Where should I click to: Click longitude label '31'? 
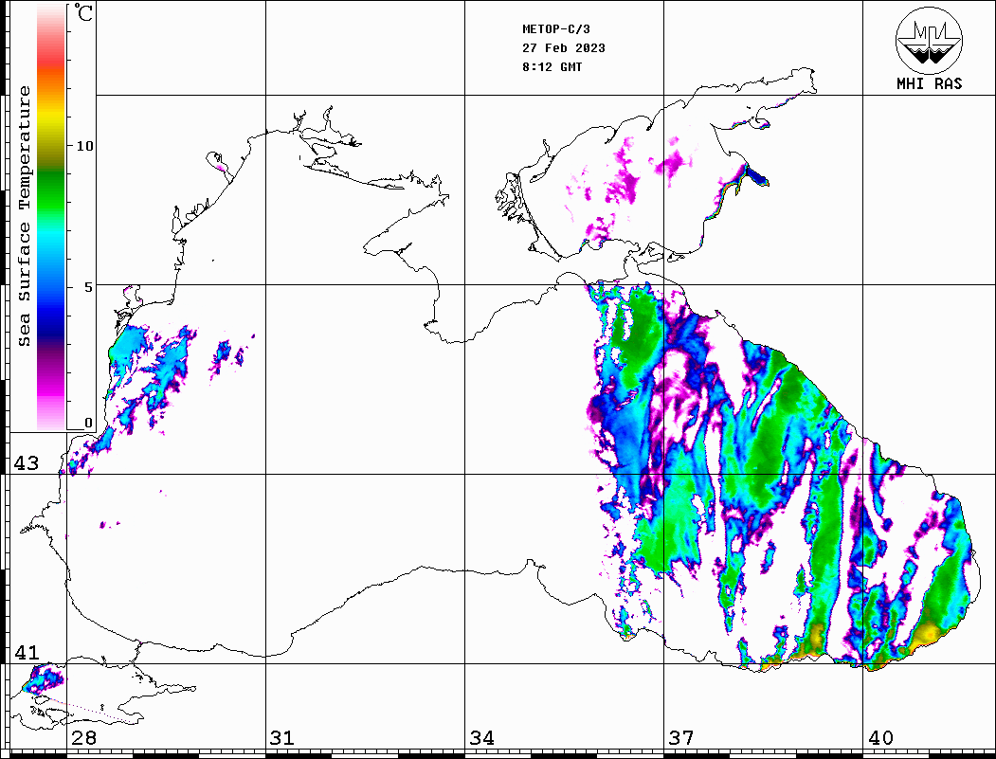click(x=282, y=737)
